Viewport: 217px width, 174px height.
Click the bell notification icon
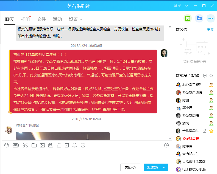point(75,145)
